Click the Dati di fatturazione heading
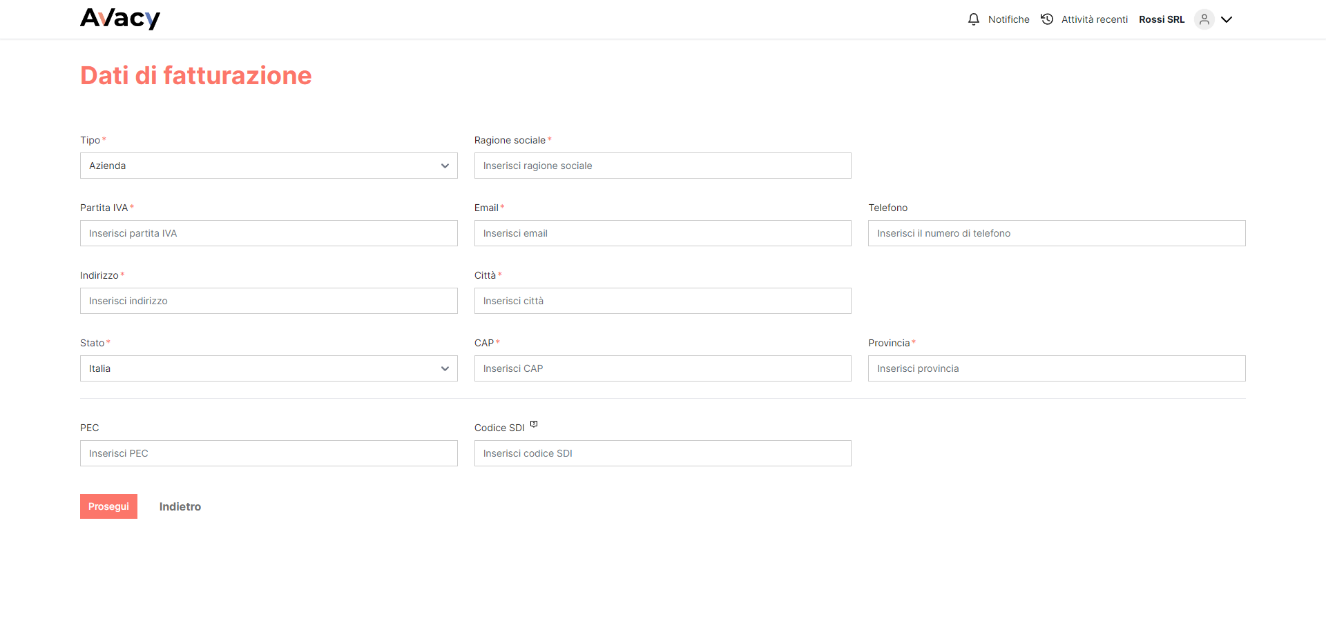The height and width of the screenshot is (634, 1326). [196, 75]
